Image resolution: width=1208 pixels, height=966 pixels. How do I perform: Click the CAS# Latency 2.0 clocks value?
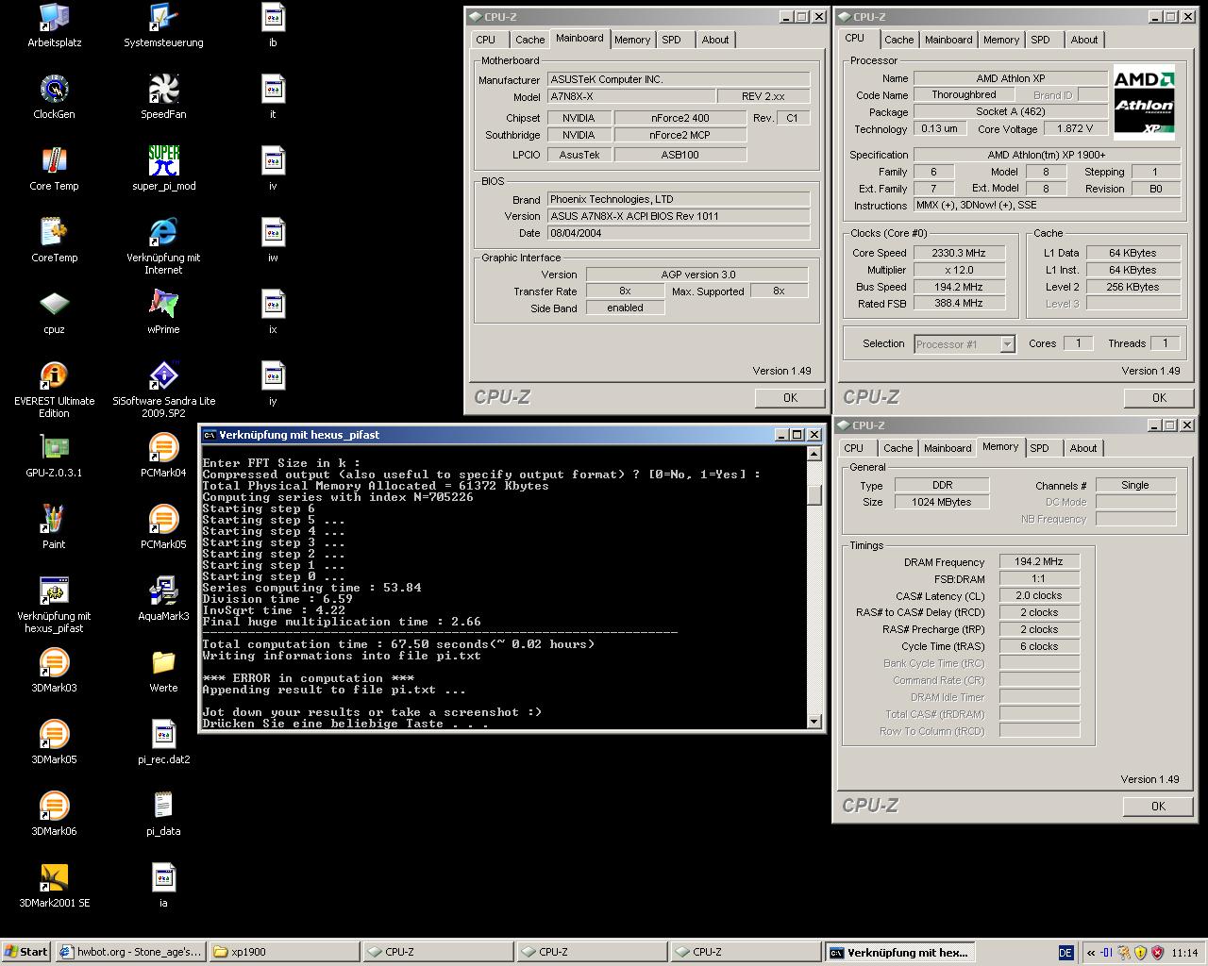[x=1039, y=595]
